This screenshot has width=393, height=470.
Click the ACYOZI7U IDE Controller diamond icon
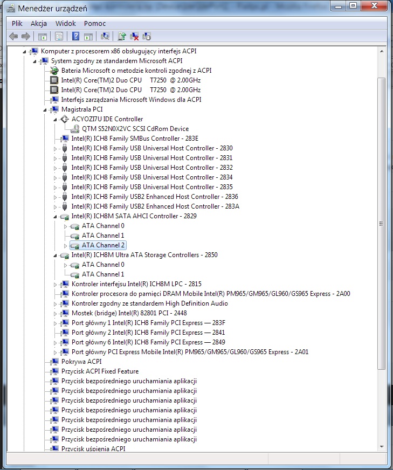coord(65,119)
